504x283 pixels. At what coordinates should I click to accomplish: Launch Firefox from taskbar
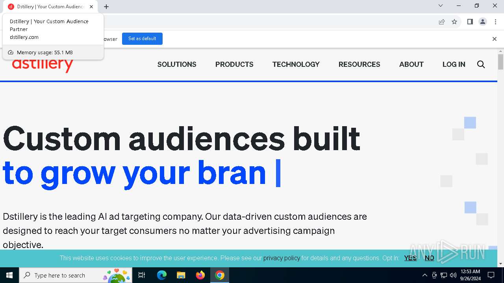pyautogui.click(x=200, y=275)
